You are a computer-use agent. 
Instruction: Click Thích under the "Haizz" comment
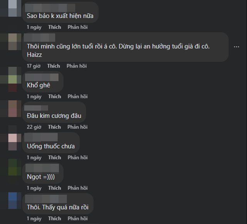[x=54, y=66]
